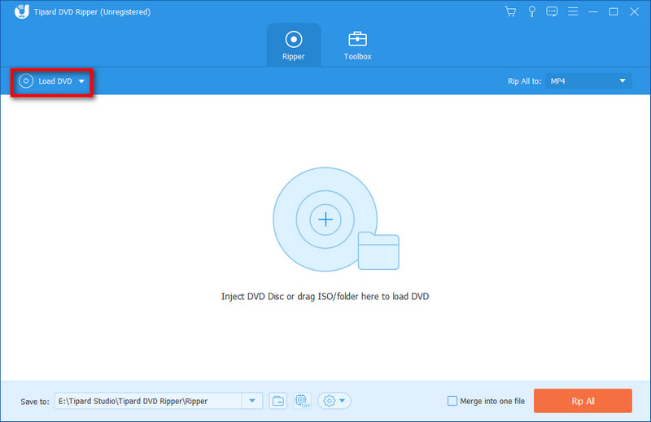
Task: Switch to the Ripper tab
Action: tap(294, 45)
